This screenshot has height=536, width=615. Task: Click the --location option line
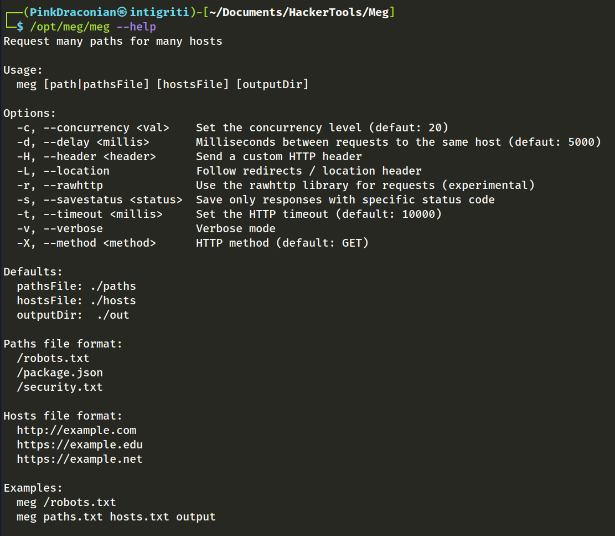coord(219,171)
